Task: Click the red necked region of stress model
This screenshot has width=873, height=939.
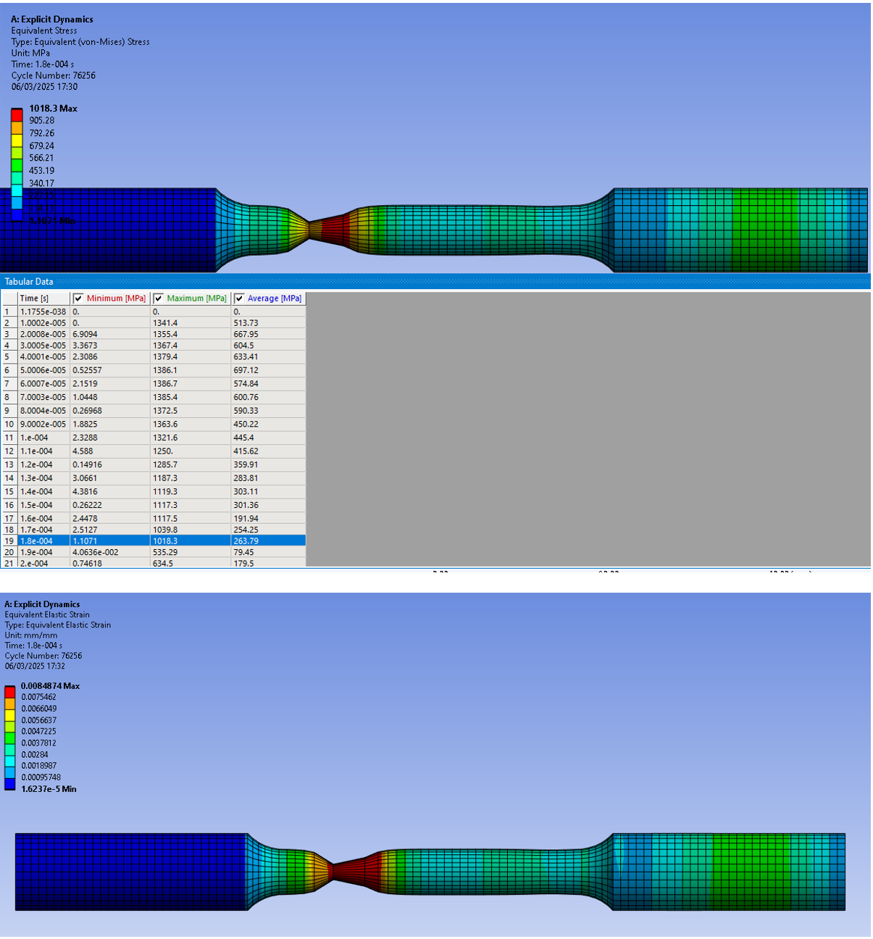Action: pyautogui.click(x=332, y=226)
